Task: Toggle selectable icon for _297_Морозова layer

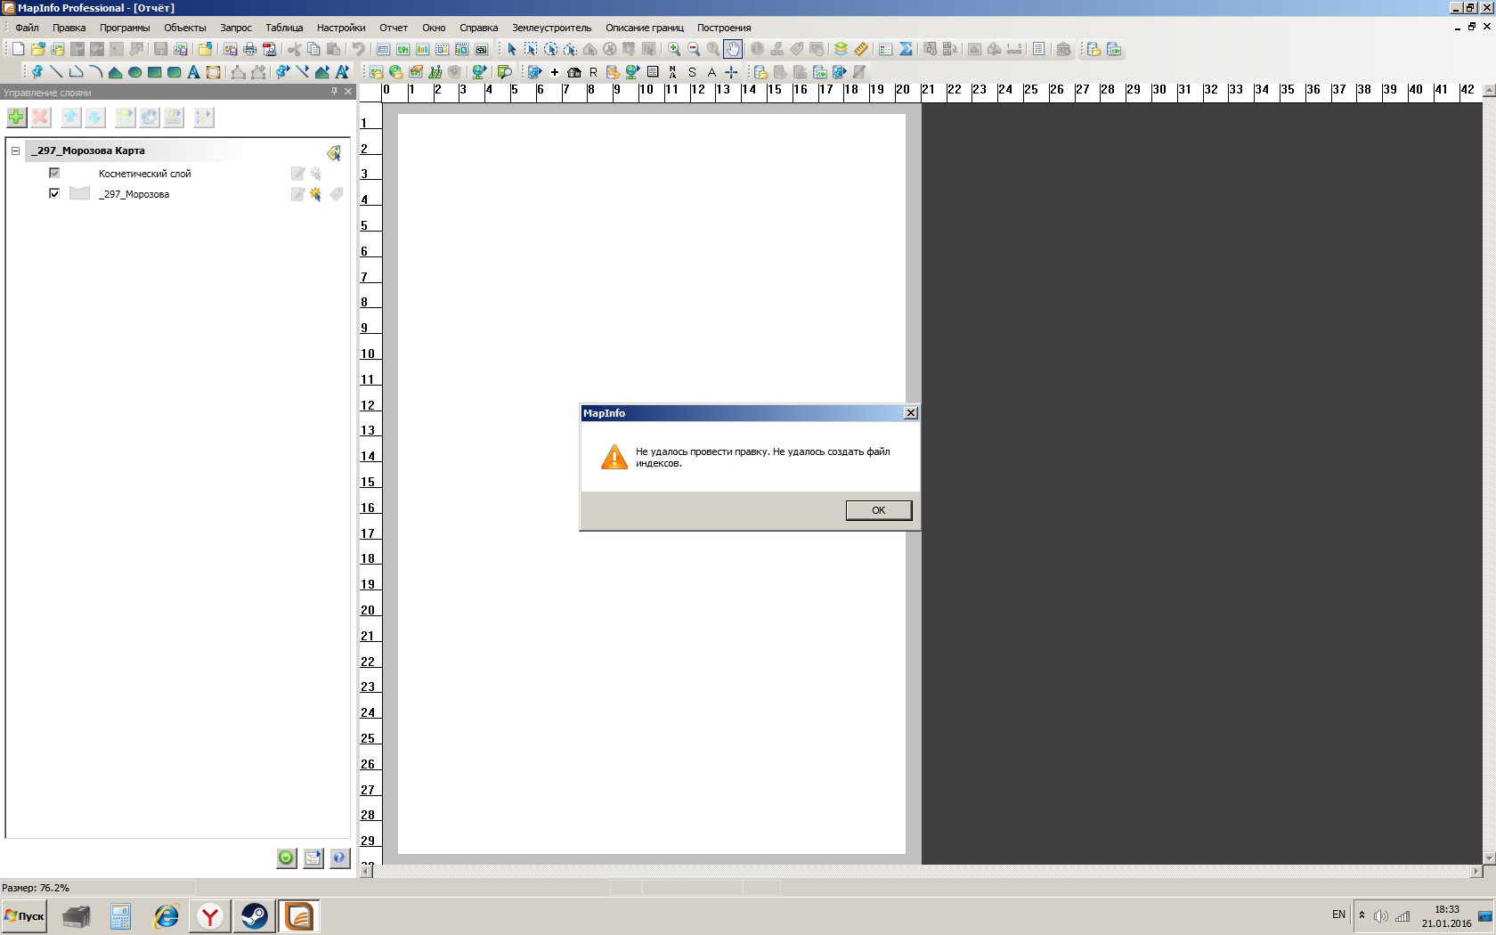Action: click(315, 194)
